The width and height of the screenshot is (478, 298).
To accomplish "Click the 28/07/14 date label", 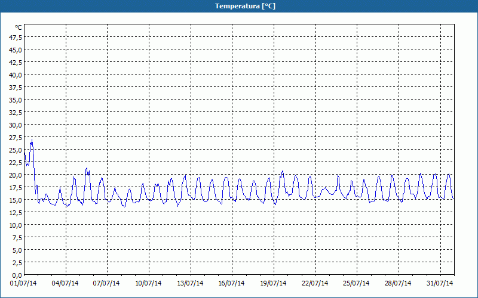I will click(x=398, y=284).
